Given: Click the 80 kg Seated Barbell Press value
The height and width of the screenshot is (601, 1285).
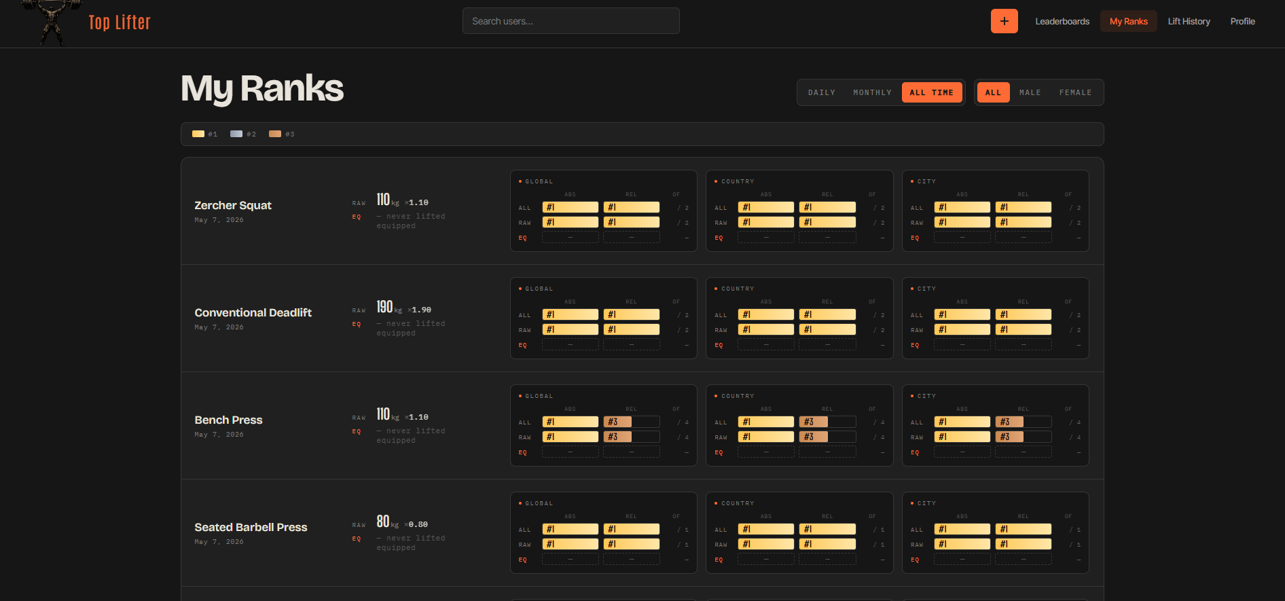Looking at the screenshot, I should (x=388, y=522).
